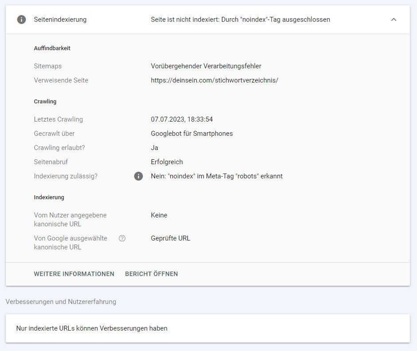This screenshot has width=417, height=351.
Task: Click the Auffindbarkeit section heading
Action: click(52, 48)
